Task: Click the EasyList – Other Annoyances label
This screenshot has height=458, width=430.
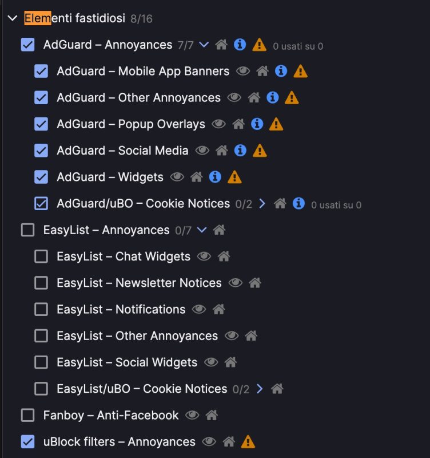Action: (137, 336)
